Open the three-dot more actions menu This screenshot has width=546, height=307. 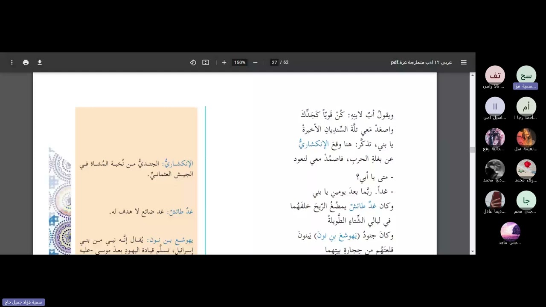(x=12, y=62)
